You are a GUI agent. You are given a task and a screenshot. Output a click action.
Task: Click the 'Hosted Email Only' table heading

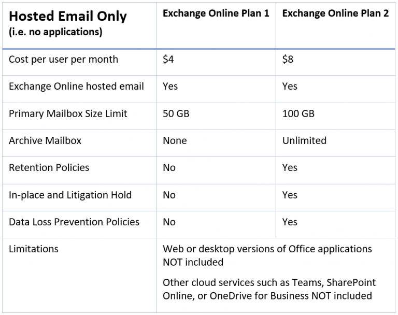(67, 16)
